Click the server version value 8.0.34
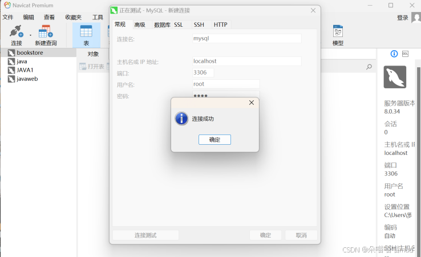The width and height of the screenshot is (421, 257). point(392,112)
